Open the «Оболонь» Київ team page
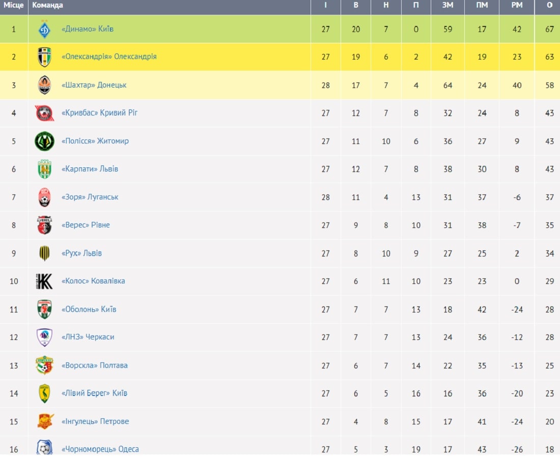The height and width of the screenshot is (457, 560). (89, 309)
